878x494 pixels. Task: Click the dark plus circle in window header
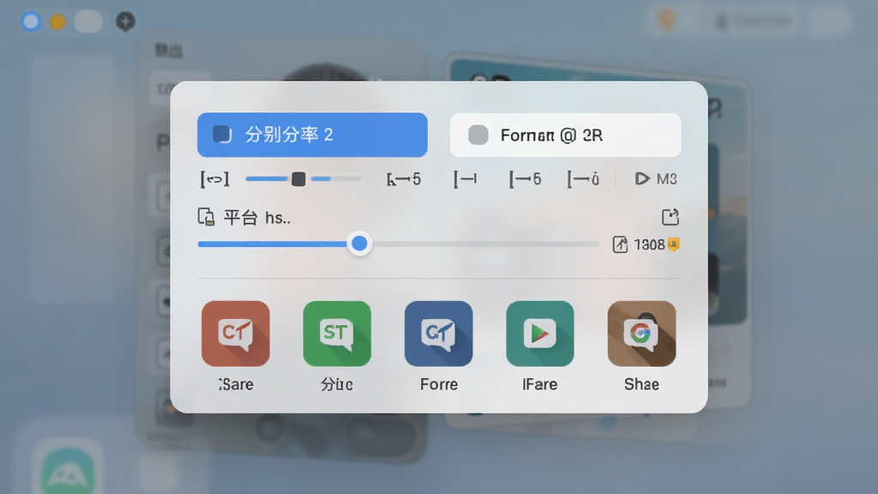pyautogui.click(x=125, y=21)
